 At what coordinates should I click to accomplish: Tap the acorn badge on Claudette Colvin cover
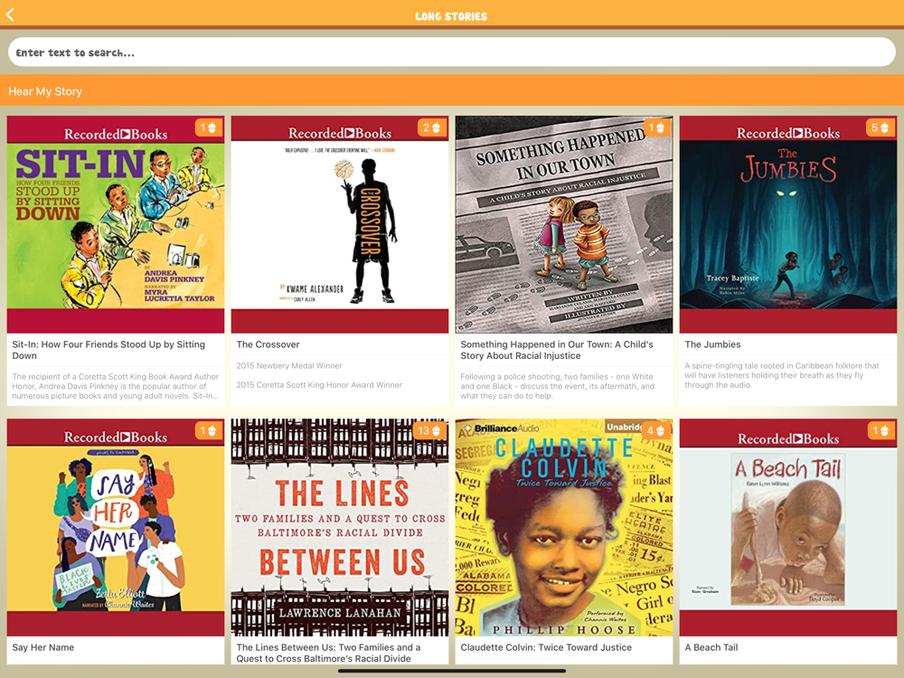656,430
